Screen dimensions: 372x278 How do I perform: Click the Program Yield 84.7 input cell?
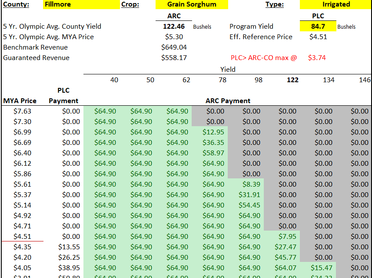(318, 27)
